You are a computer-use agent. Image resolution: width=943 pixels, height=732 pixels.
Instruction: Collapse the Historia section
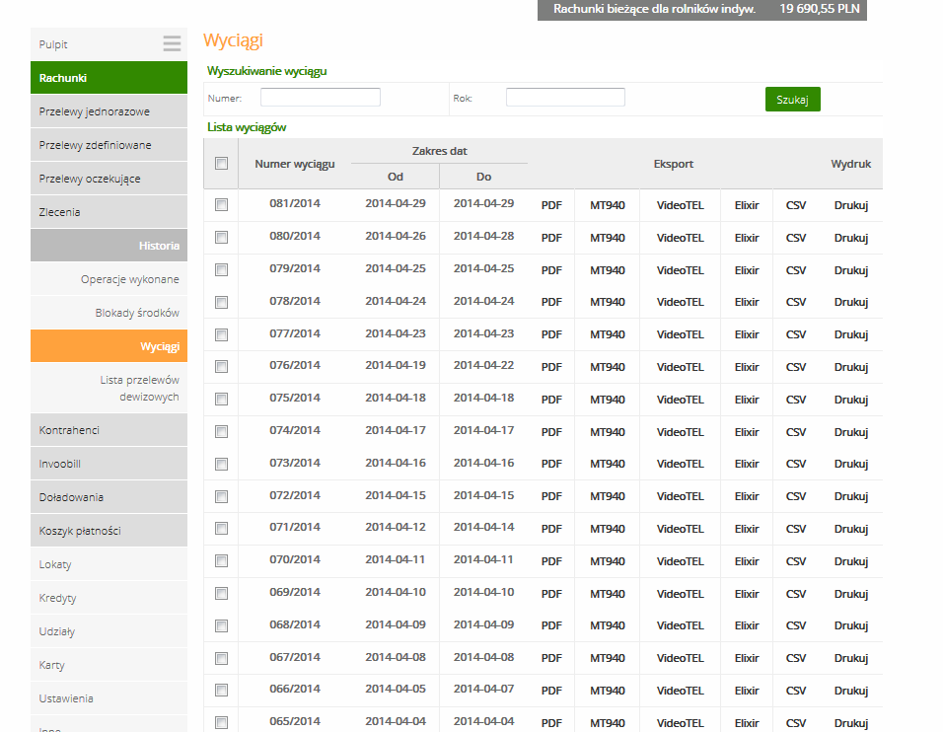(109, 246)
